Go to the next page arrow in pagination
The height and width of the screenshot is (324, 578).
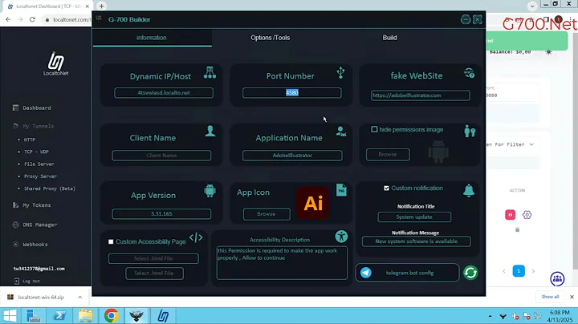click(533, 271)
